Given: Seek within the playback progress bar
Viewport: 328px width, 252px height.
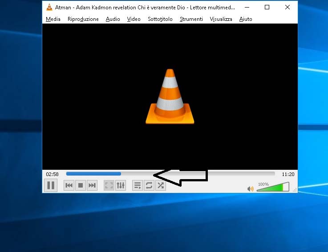Looking at the screenshot, I should (x=170, y=174).
